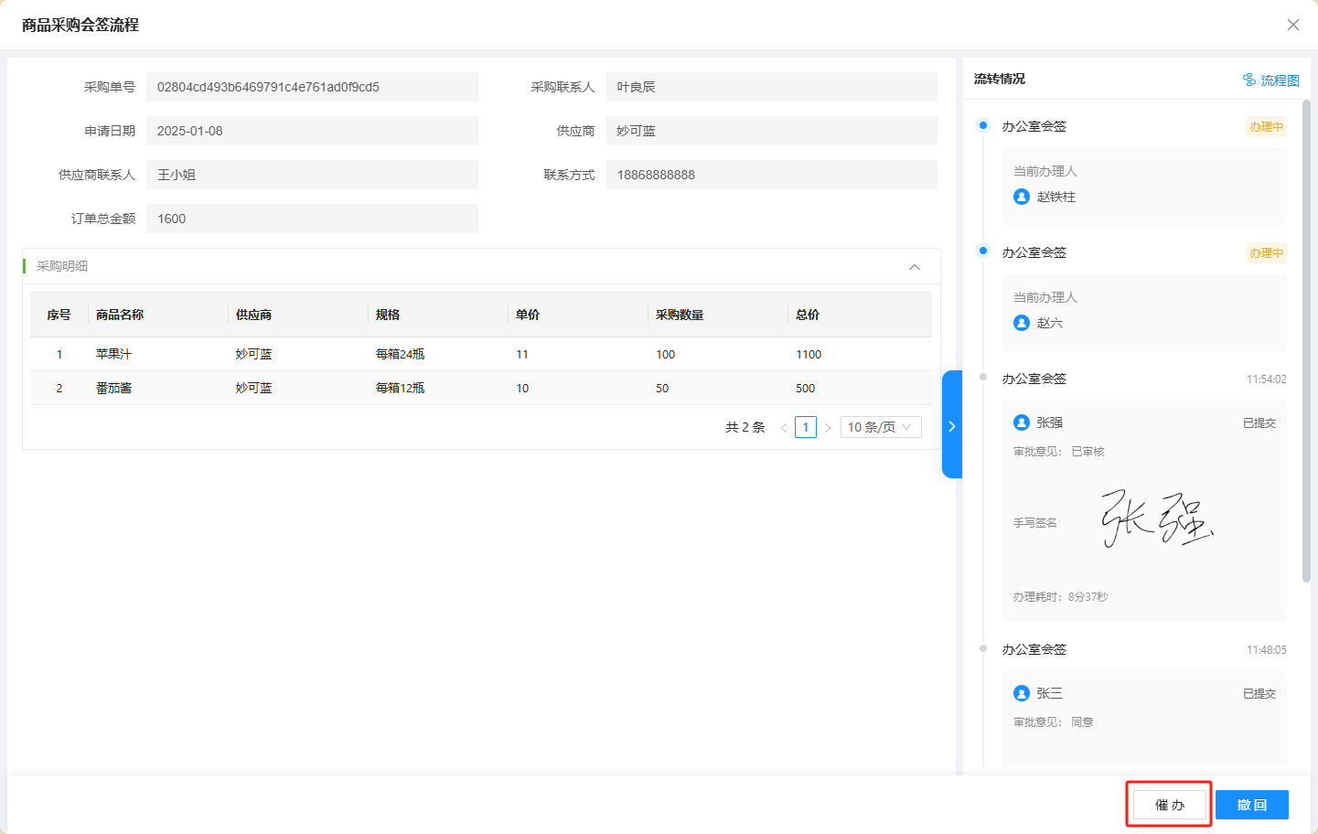
Task: Click the avatar icon next to 张三
Action: pos(1022,693)
